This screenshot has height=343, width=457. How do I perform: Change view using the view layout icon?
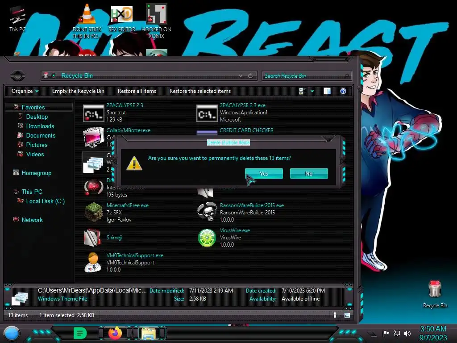(302, 91)
